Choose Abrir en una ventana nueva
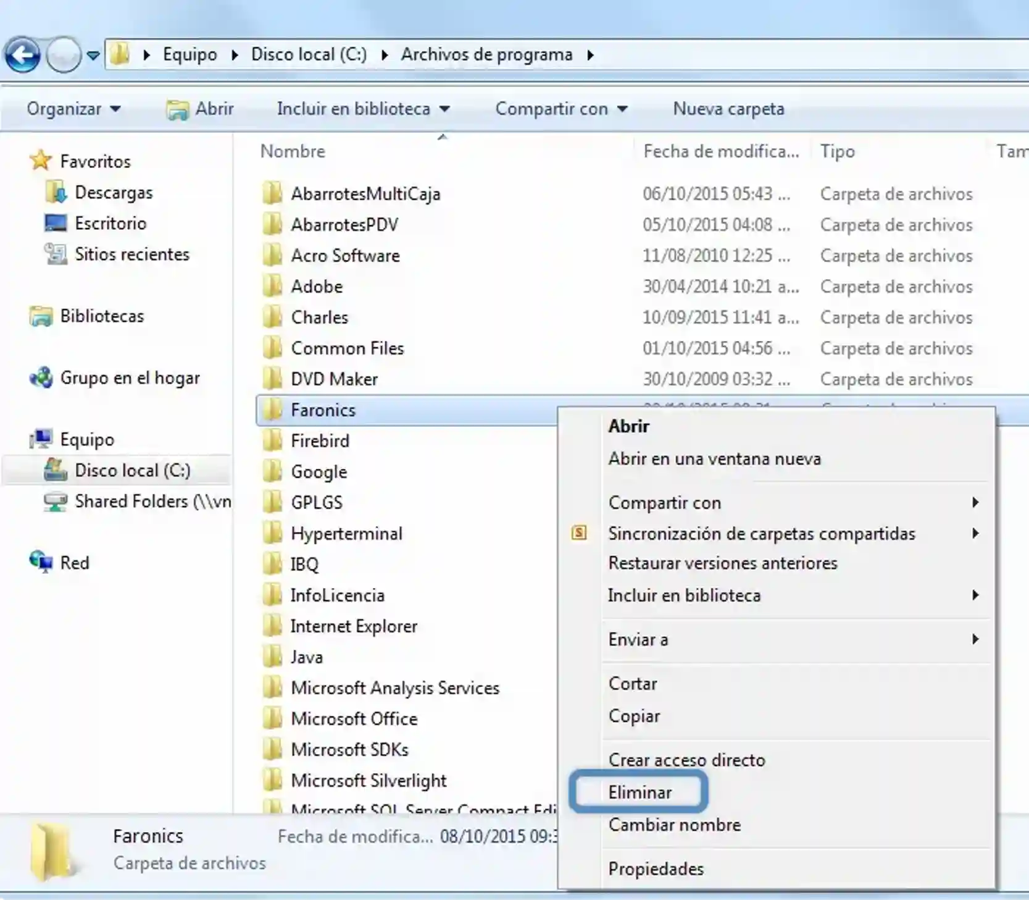The image size is (1029, 900). (715, 458)
